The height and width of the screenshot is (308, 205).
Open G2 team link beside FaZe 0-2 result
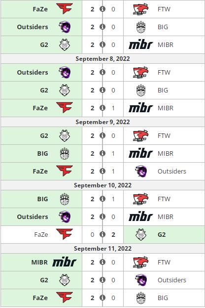162,234
